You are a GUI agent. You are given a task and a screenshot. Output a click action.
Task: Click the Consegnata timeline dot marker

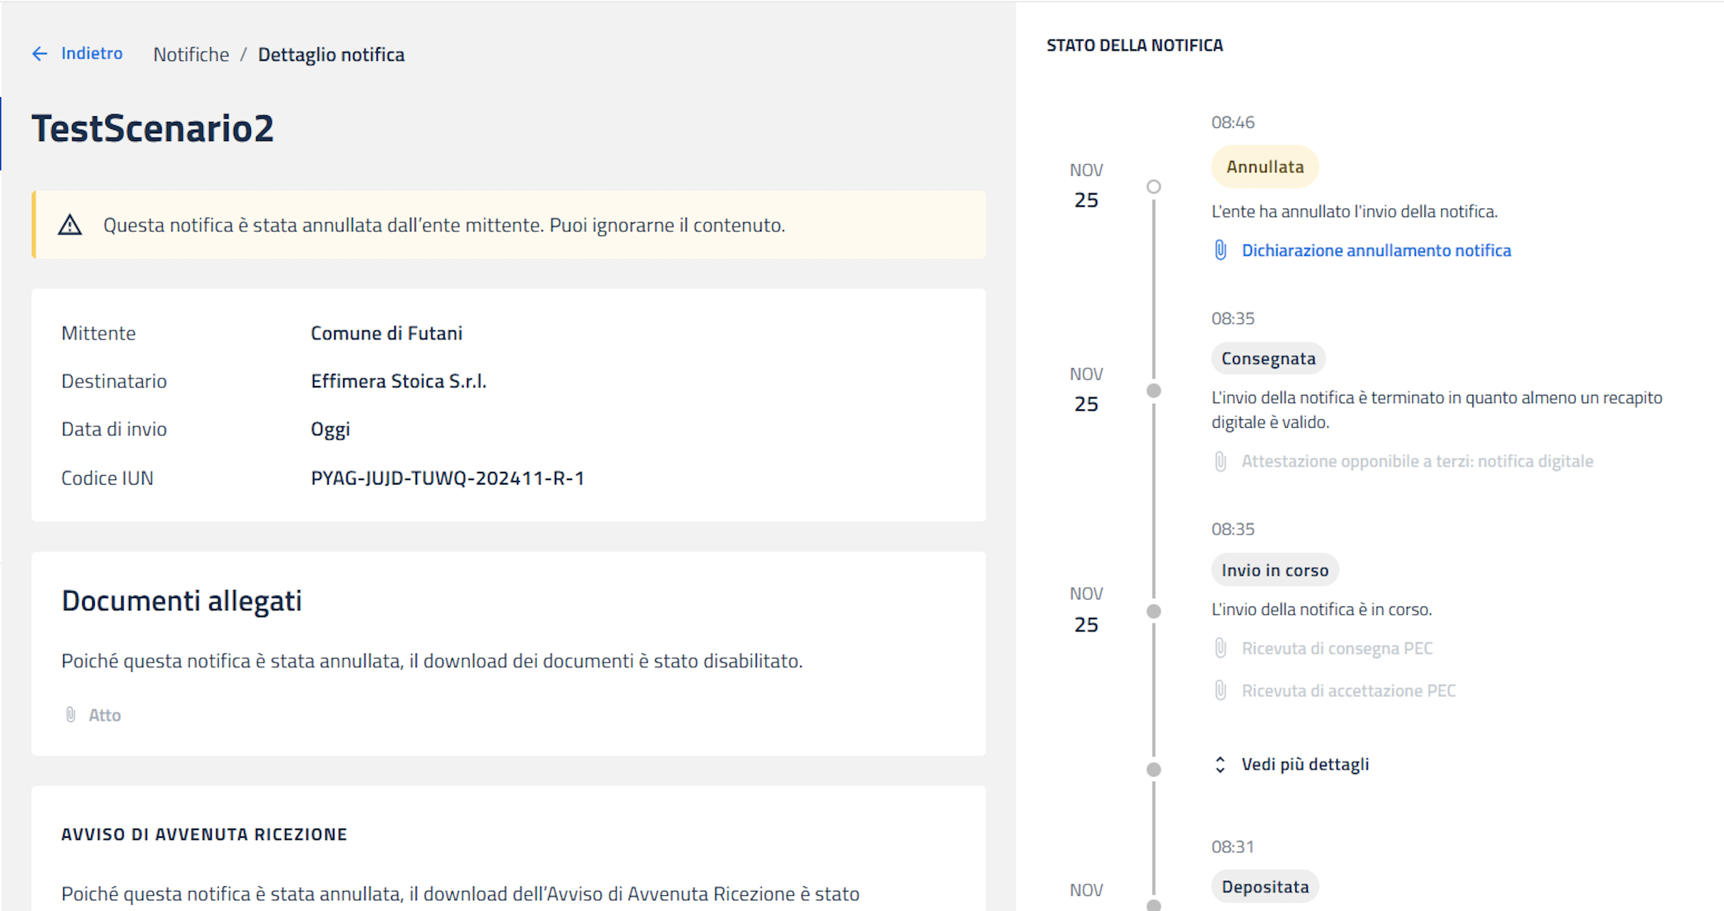point(1153,390)
